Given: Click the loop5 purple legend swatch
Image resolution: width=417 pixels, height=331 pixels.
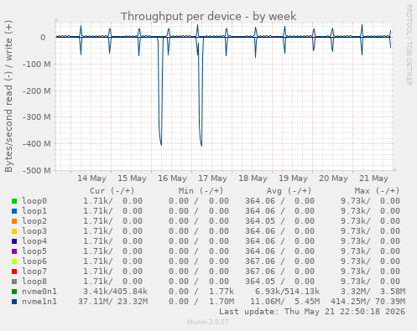Looking at the screenshot, I should (14, 251).
